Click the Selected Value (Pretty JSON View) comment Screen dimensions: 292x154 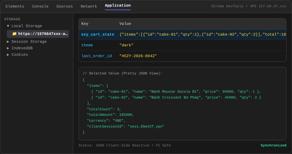(122, 73)
